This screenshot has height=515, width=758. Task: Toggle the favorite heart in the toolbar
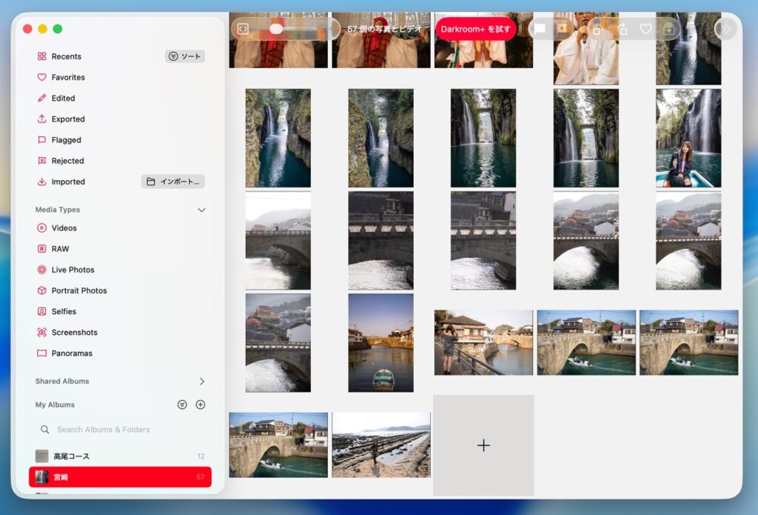(x=645, y=29)
